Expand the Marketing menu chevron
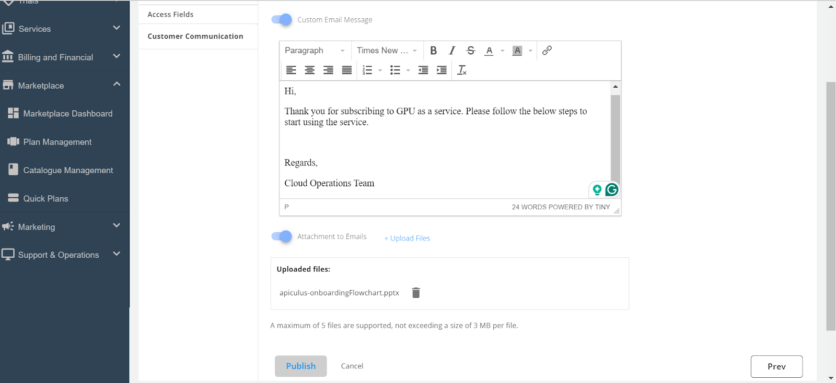This screenshot has width=836, height=383. (117, 225)
